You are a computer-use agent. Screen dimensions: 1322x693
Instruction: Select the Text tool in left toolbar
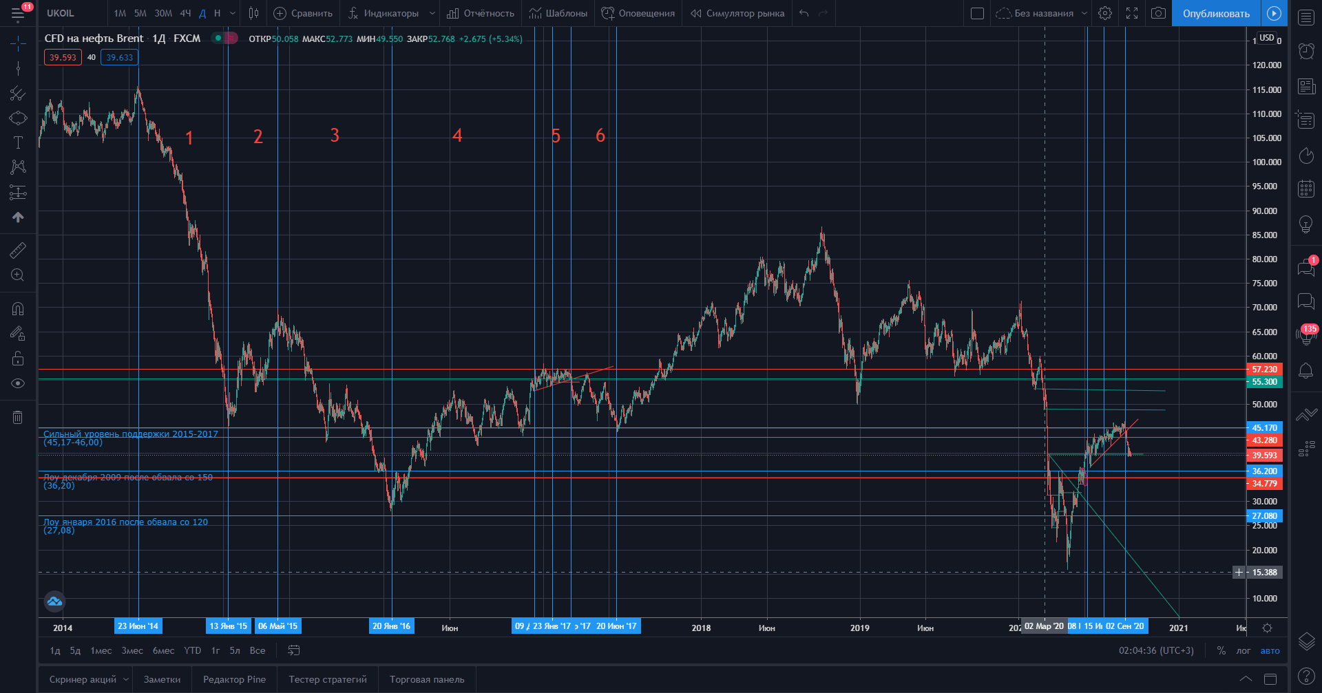point(18,142)
